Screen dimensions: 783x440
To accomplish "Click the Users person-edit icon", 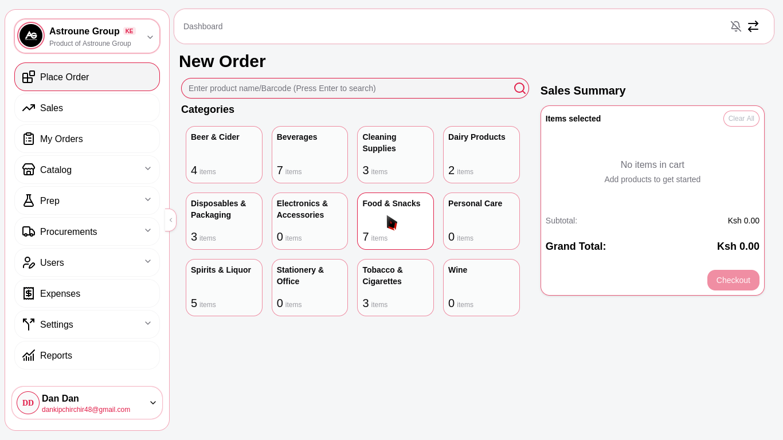I will coord(29,262).
